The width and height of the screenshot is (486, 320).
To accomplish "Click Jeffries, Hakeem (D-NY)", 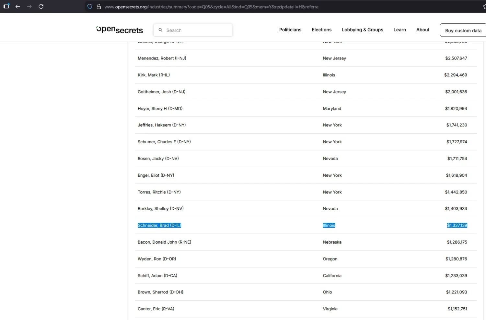I will tap(162, 125).
